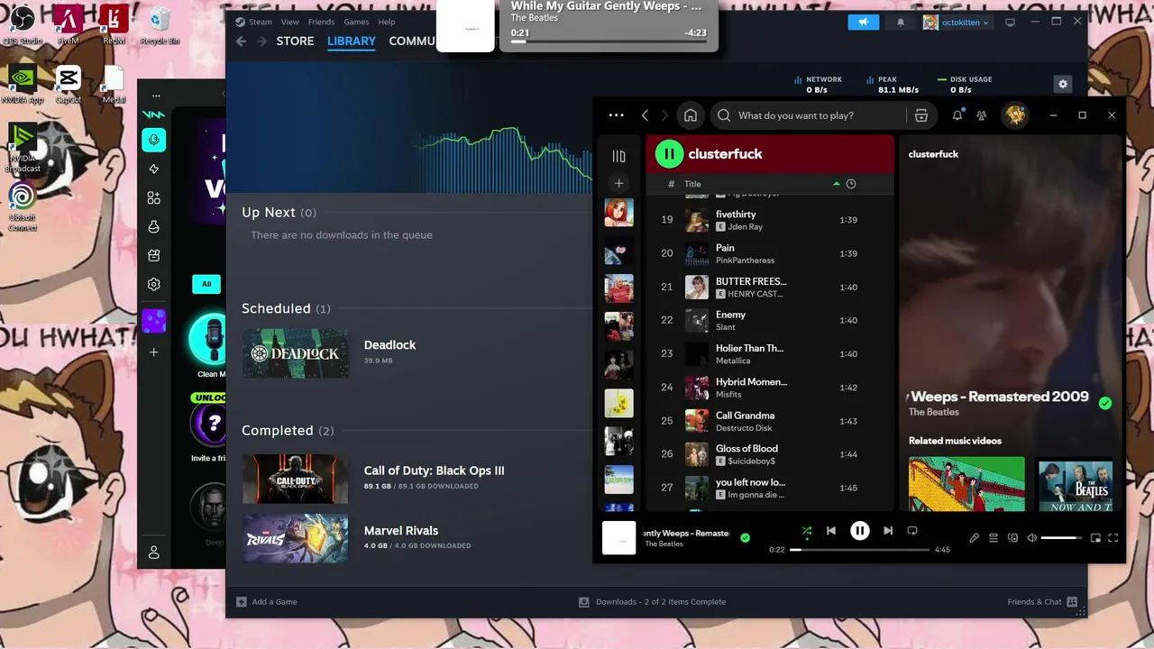Viewport: 1154px width, 649px height.
Task: Click Add a Game in Steam
Action: pyautogui.click(x=267, y=602)
